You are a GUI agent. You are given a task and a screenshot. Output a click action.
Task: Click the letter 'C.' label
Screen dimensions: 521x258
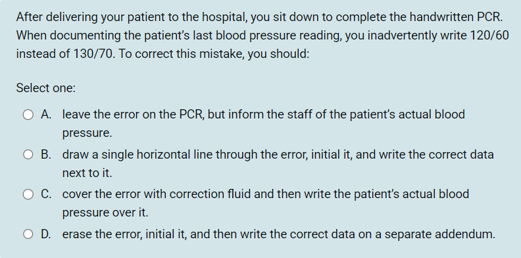click(x=46, y=194)
